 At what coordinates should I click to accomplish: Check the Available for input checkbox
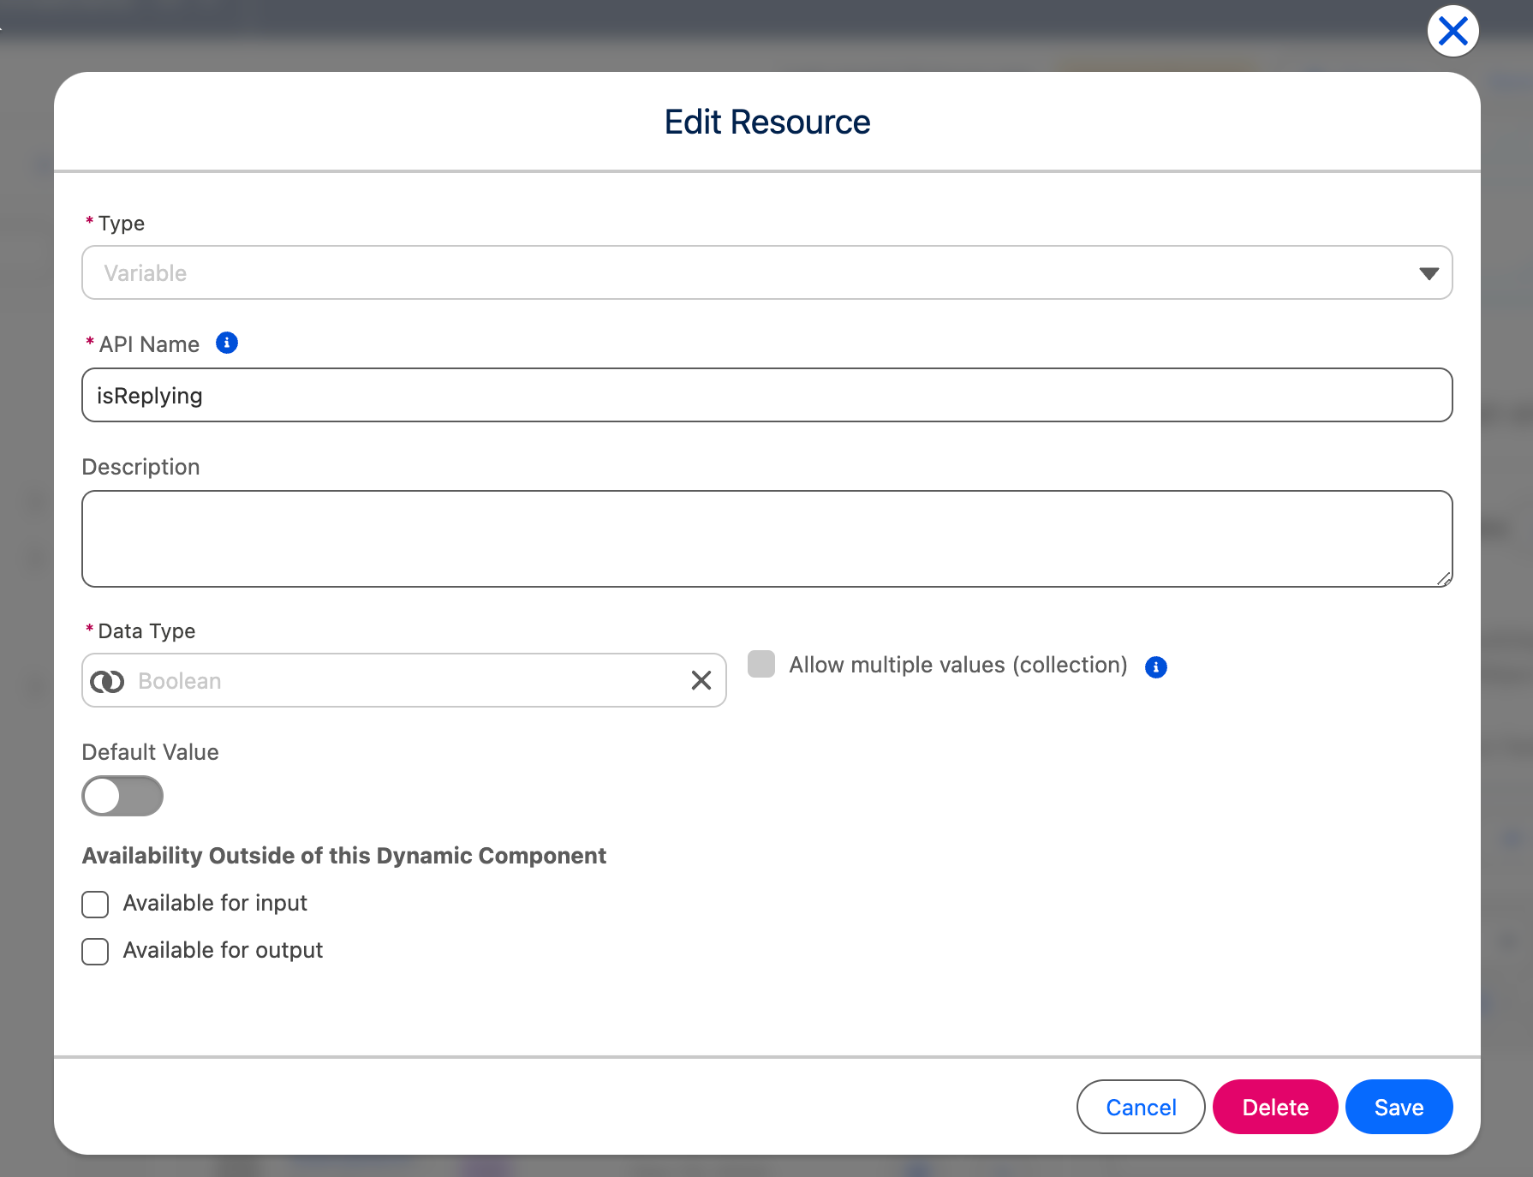95,905
